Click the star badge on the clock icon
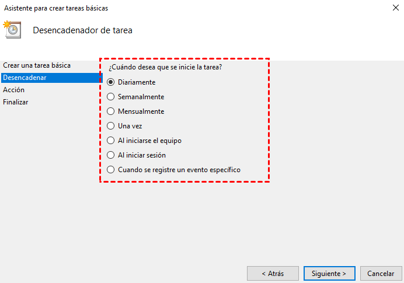The image size is (404, 283). click(x=7, y=25)
